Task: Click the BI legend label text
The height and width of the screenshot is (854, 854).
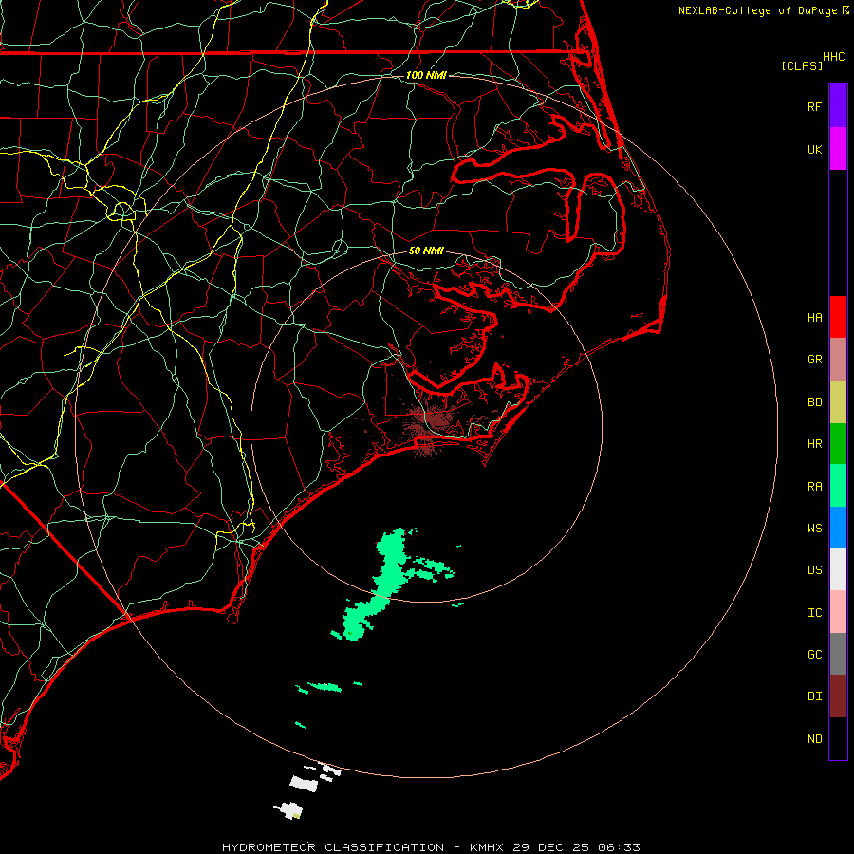Action: click(814, 696)
